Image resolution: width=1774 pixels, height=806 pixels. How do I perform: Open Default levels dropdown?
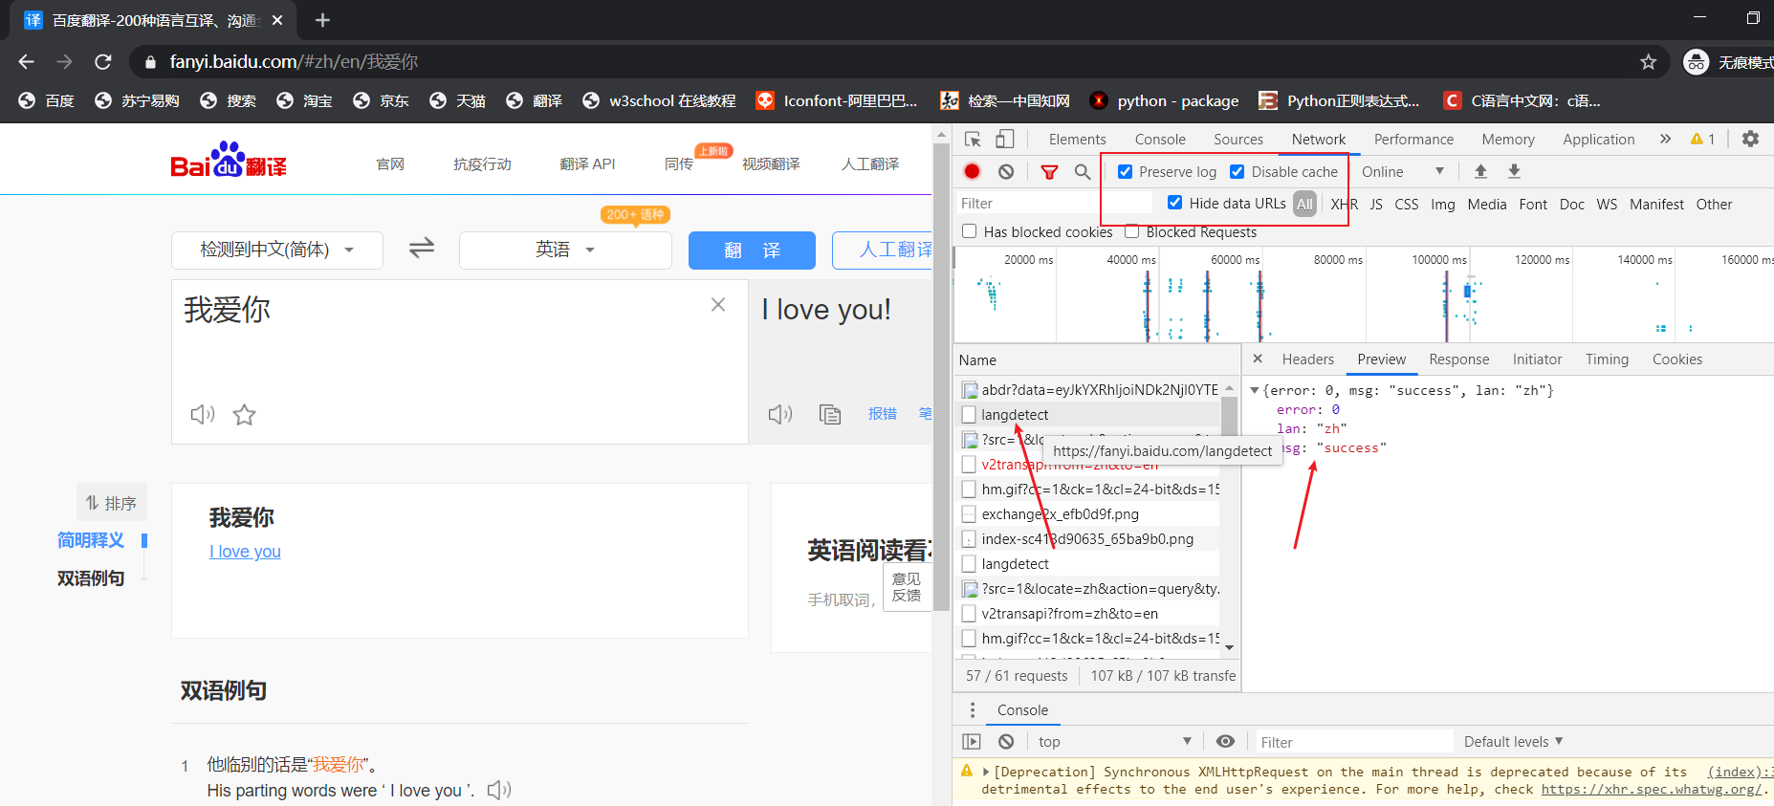click(1514, 742)
